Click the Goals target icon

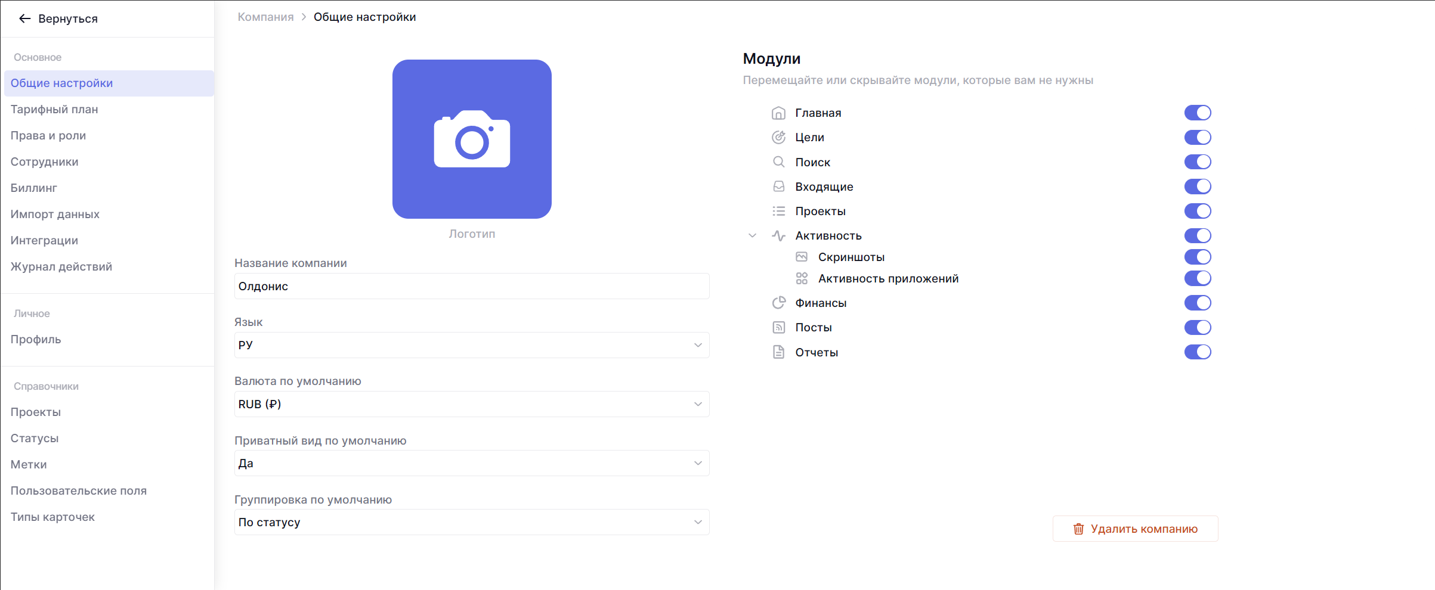778,138
